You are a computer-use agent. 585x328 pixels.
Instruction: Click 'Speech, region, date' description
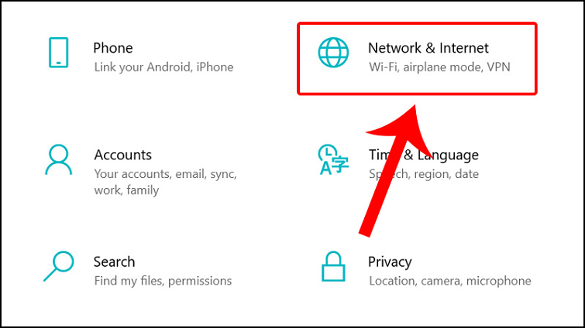coord(424,174)
